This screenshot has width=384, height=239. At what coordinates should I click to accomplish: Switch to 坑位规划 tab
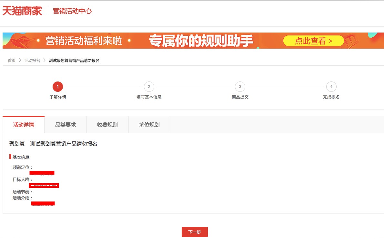[x=149, y=125]
